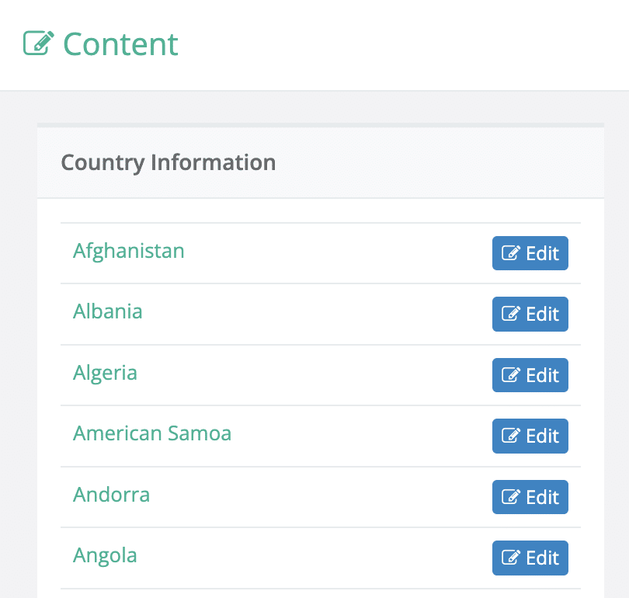This screenshot has width=629, height=598.
Task: Click the edit pencil icon on Afghanistan's button
Action: 510,252
